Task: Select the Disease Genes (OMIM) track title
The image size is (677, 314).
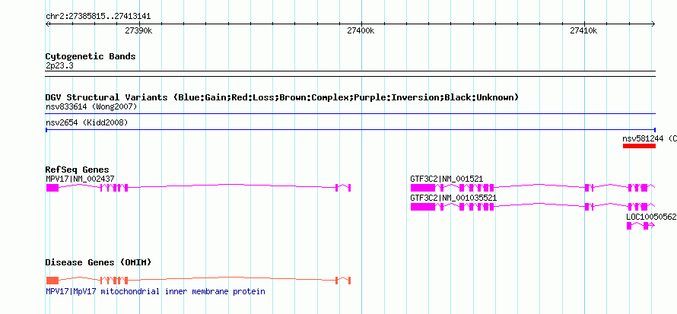Action: 98,262
